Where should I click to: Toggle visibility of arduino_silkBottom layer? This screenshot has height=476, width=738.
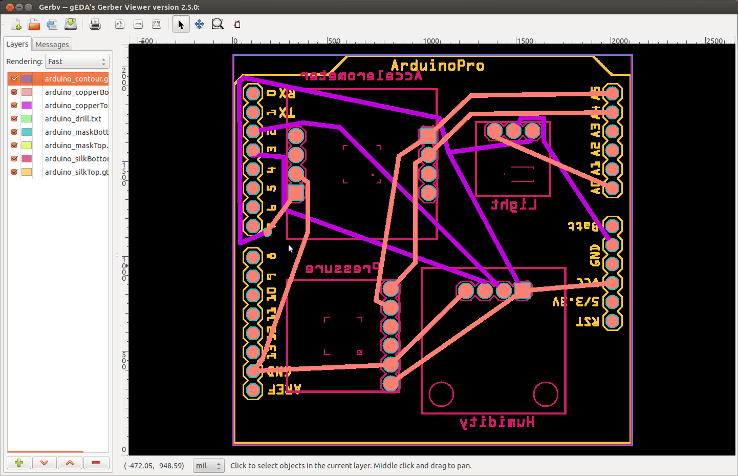click(x=14, y=159)
